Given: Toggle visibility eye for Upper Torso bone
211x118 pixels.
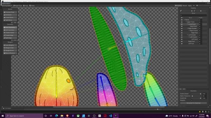Looking at the screenshot, I should tap(182, 22).
